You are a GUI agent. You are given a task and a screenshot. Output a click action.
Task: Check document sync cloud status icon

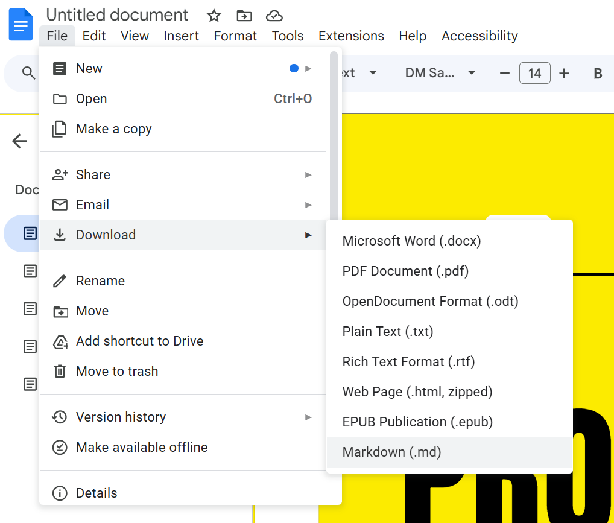(x=274, y=15)
